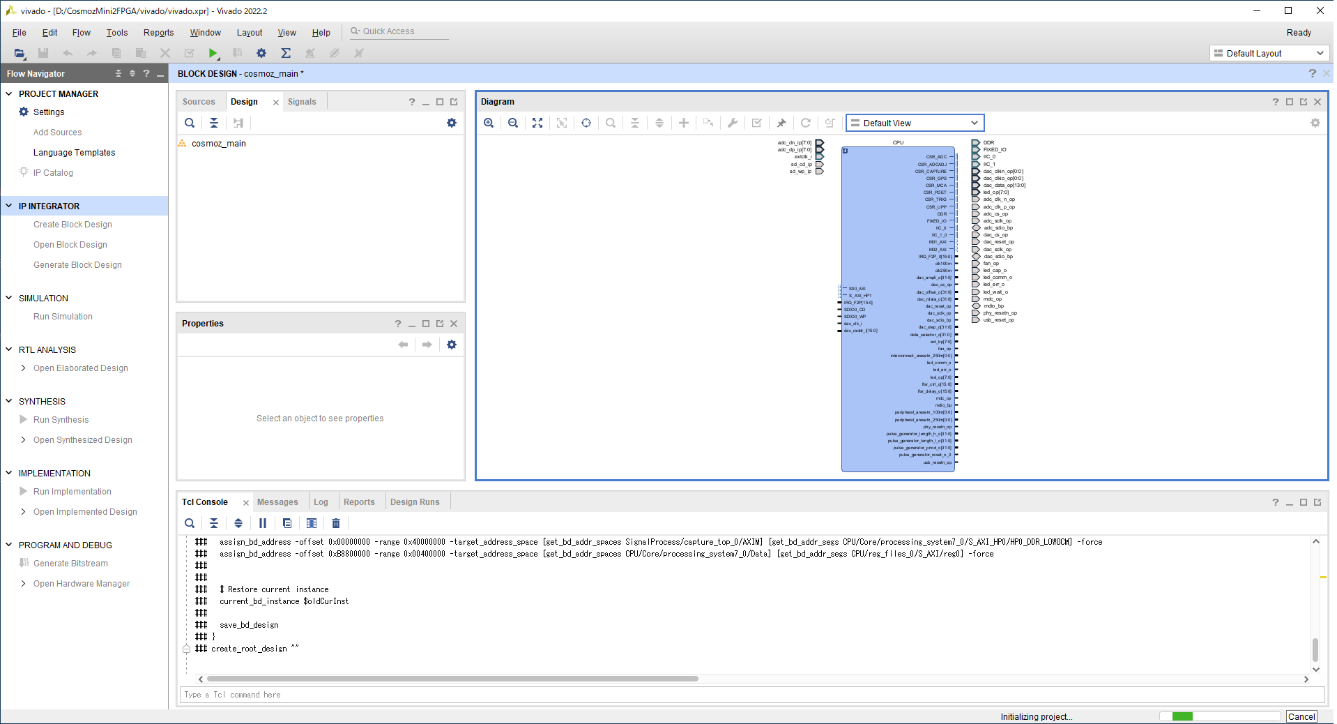Viewport: 1337px width, 724px height.
Task: Click Regenerate Layout icon in Diagram
Action: 805,123
